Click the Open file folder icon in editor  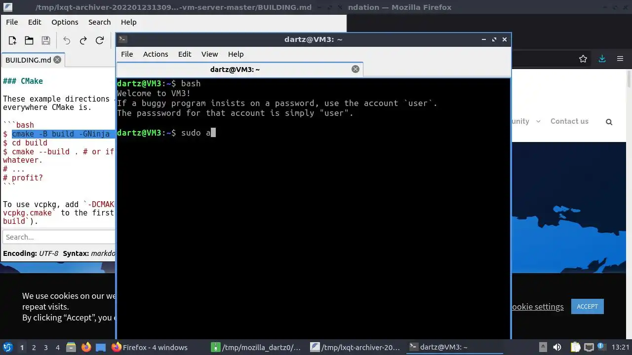[29, 40]
